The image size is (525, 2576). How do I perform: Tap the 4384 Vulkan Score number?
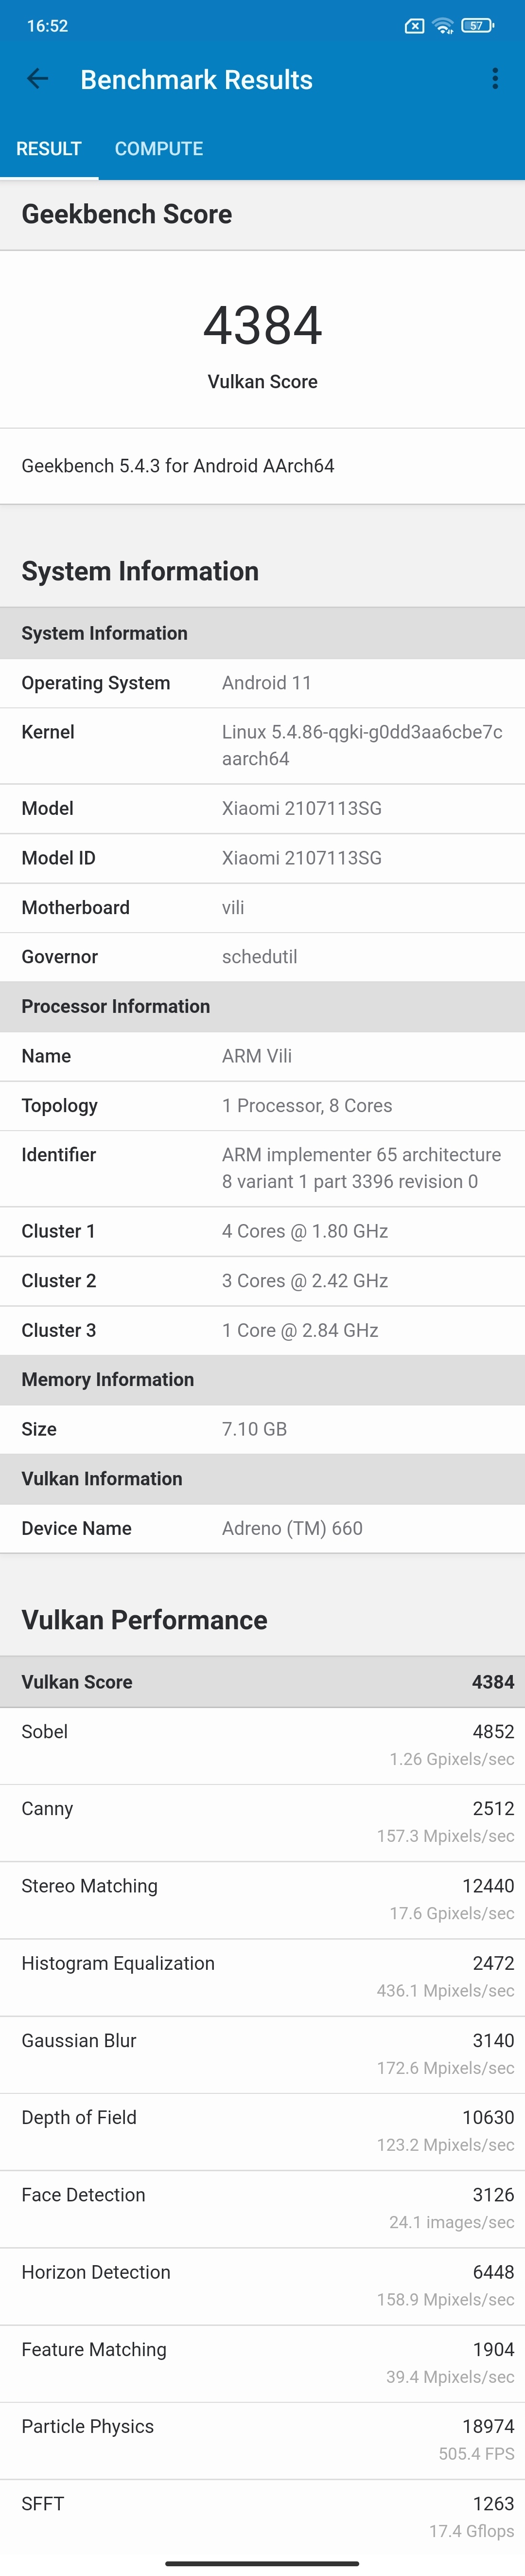(x=262, y=326)
